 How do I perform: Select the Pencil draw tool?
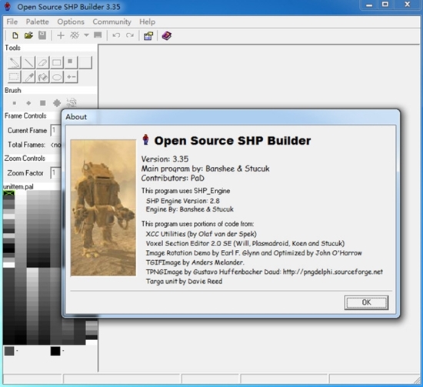14,62
